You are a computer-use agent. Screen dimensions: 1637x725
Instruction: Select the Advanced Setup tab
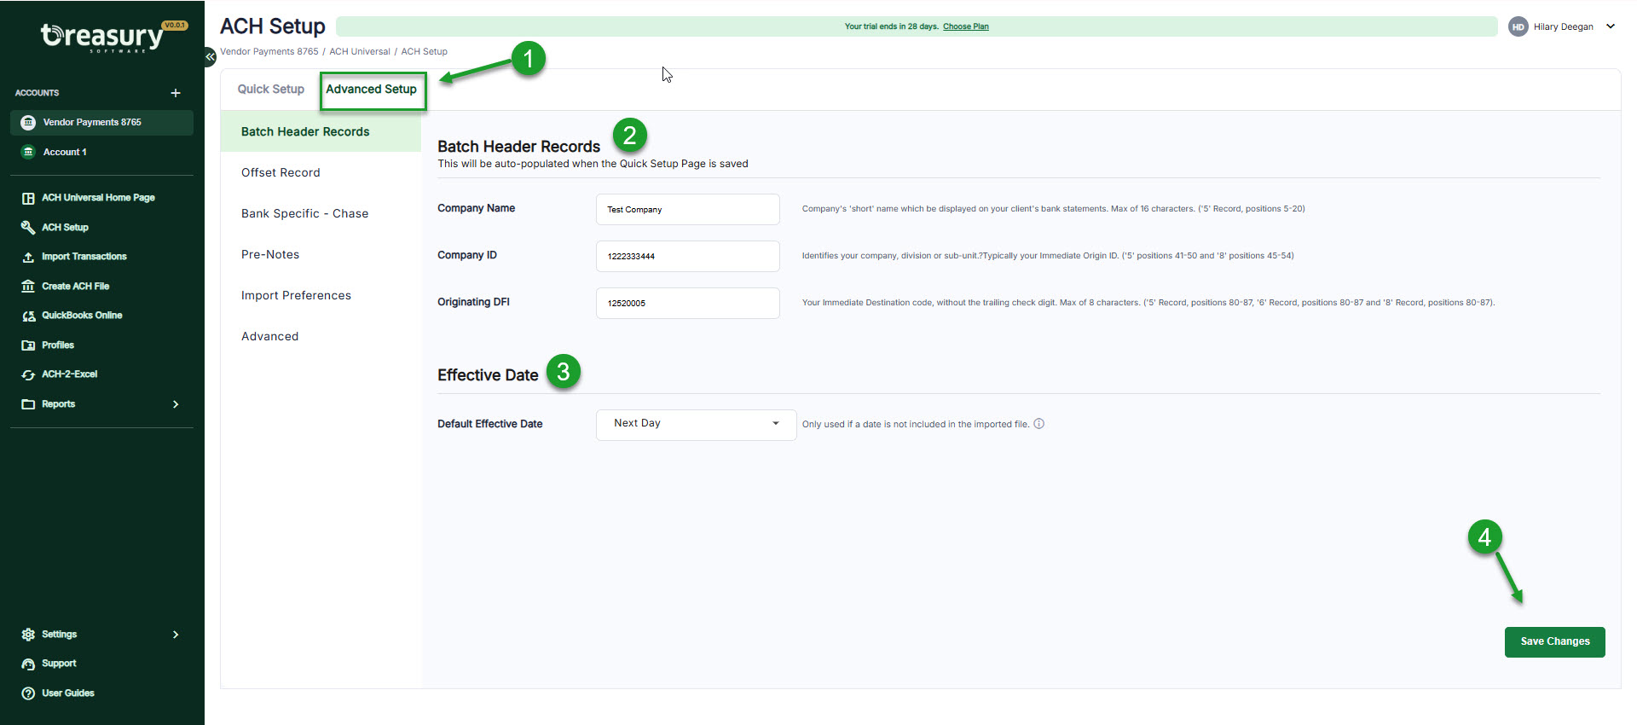pos(372,90)
